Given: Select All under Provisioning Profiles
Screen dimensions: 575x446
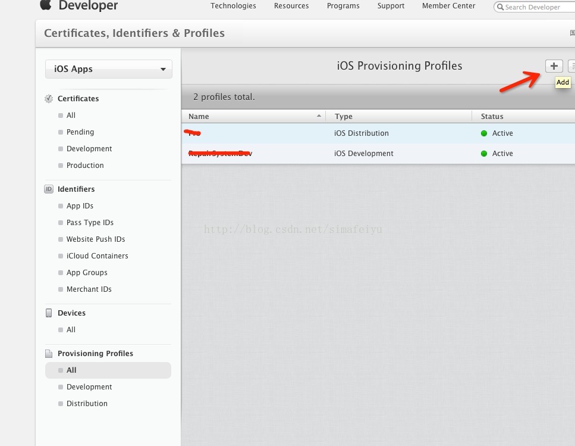Looking at the screenshot, I should pyautogui.click(x=108, y=370).
